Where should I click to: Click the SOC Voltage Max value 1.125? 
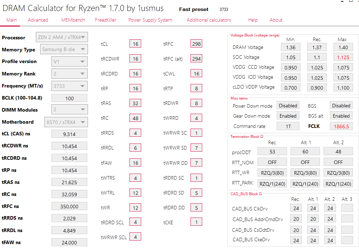pos(343,57)
